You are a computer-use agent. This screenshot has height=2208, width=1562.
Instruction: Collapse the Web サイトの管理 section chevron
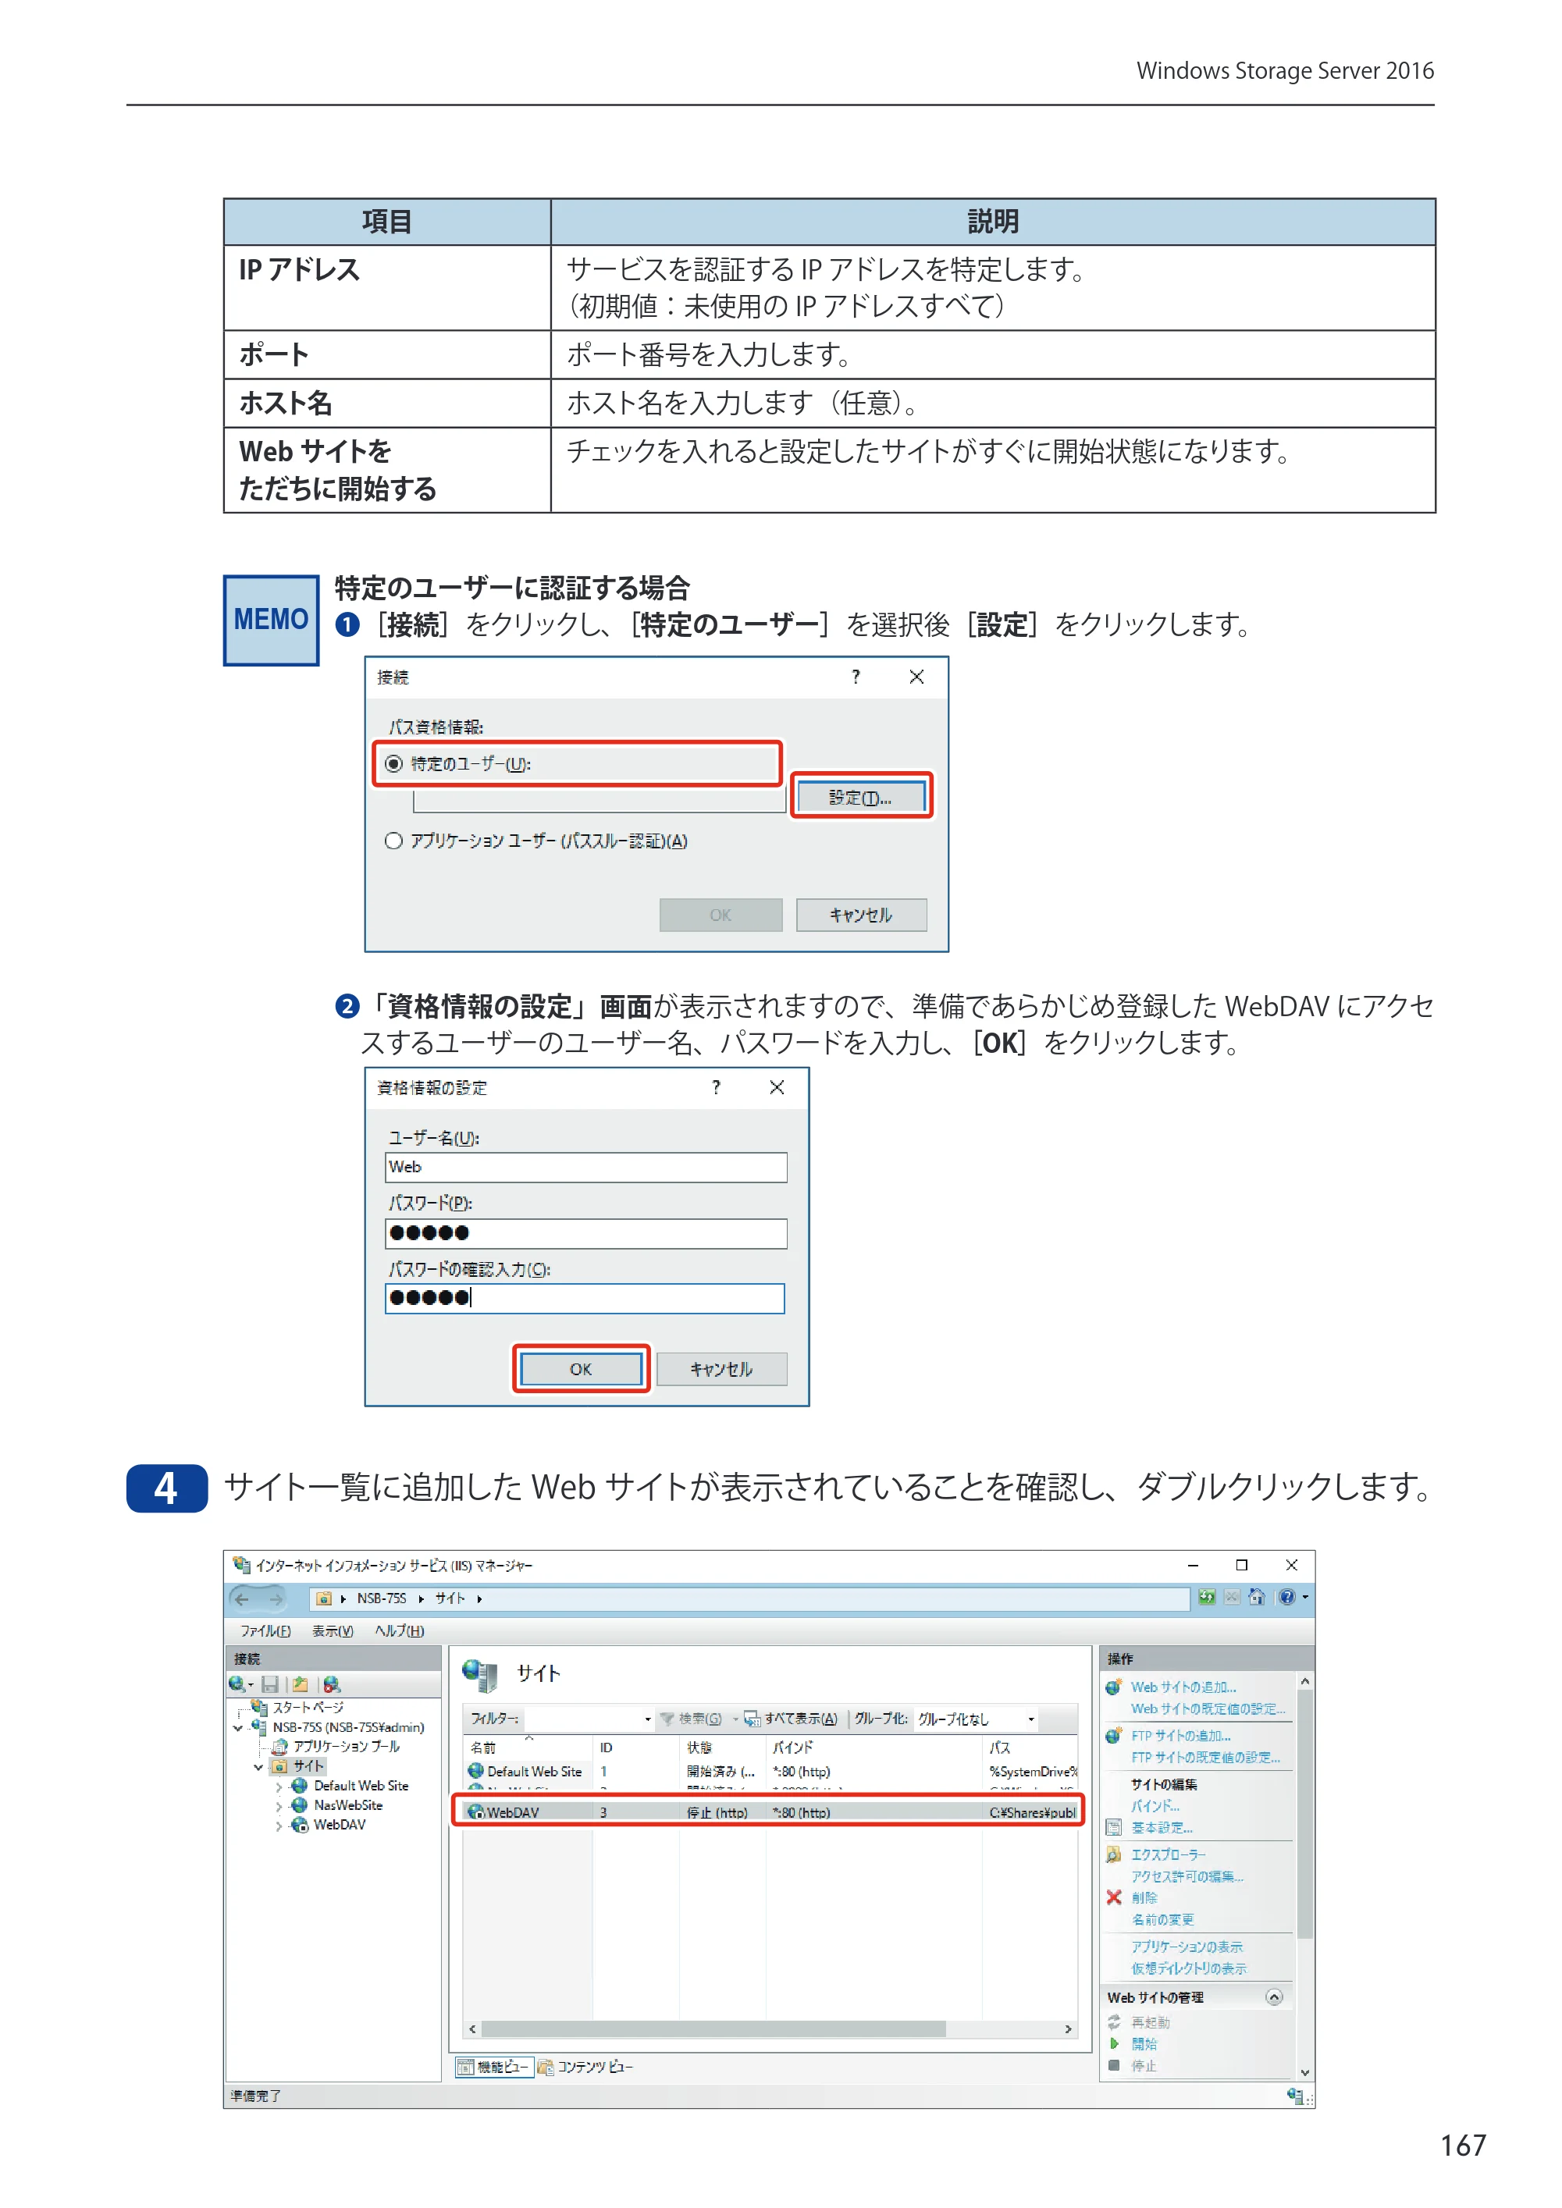1275,1997
